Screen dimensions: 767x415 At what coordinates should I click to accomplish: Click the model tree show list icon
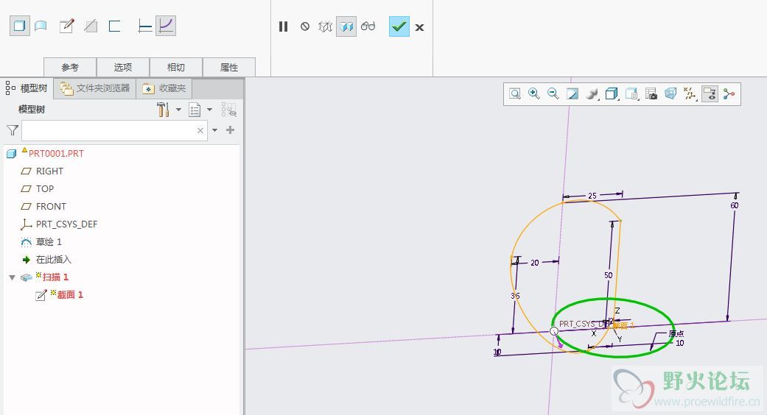(195, 110)
